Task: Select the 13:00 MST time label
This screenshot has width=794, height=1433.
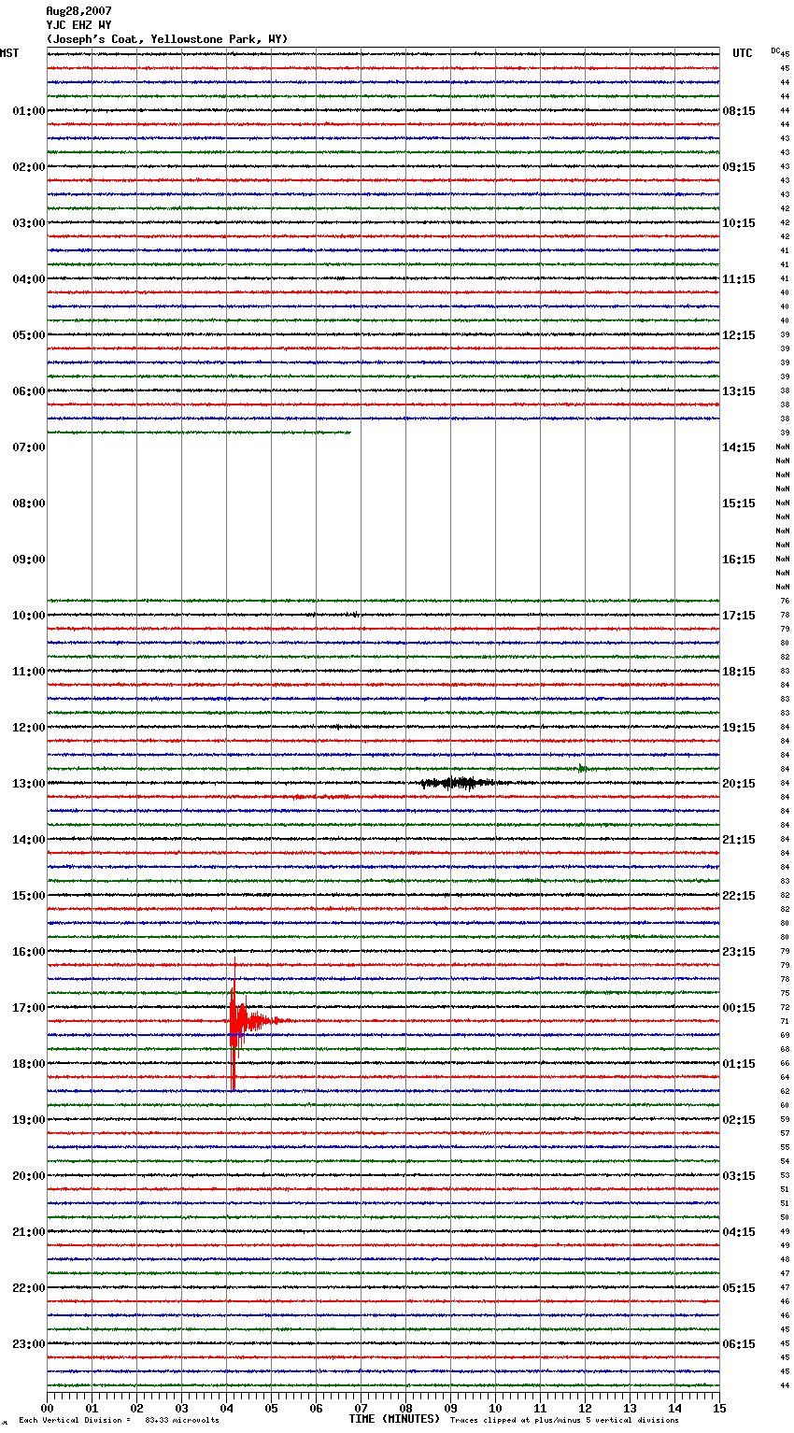Action: (28, 784)
